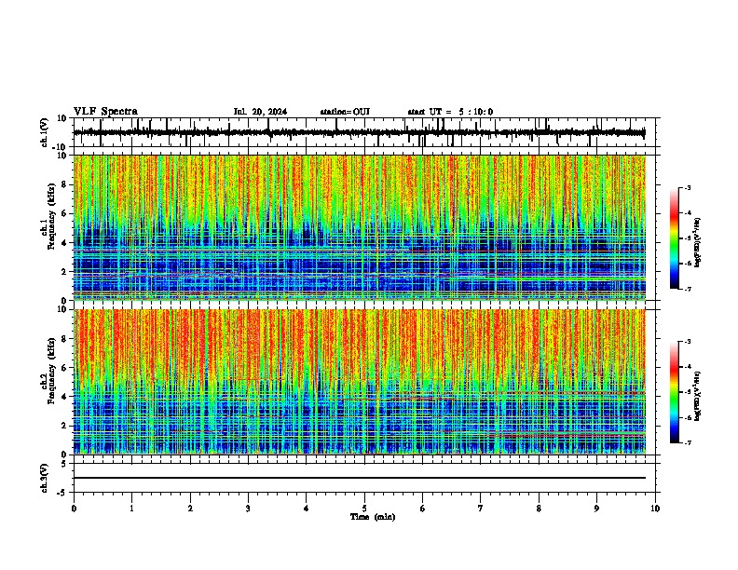Click the "start UT = 5:10:0" label

tap(450, 112)
